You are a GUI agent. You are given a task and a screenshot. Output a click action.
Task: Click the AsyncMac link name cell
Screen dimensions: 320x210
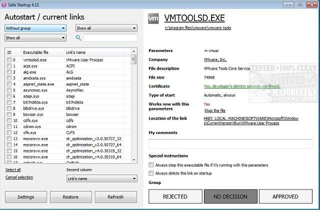(74, 90)
